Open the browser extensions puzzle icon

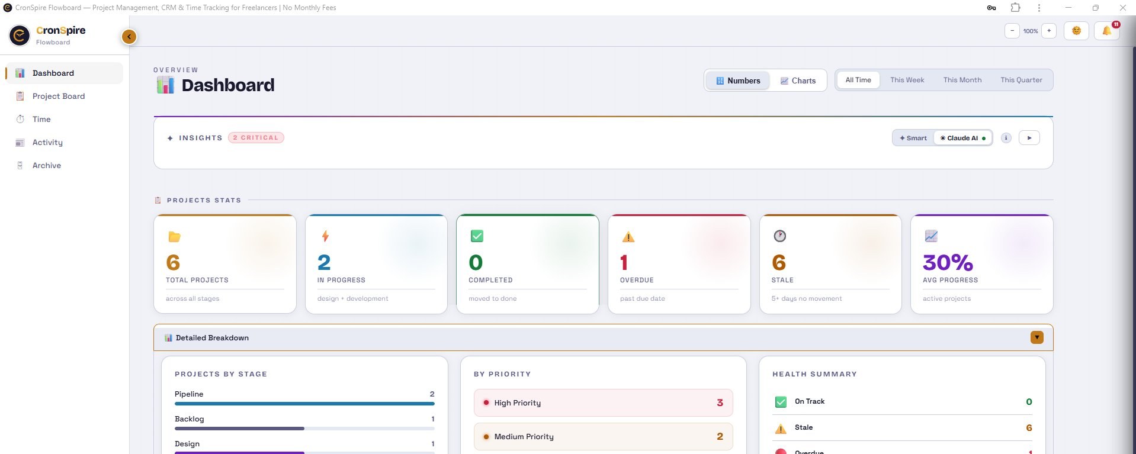[x=1015, y=8]
